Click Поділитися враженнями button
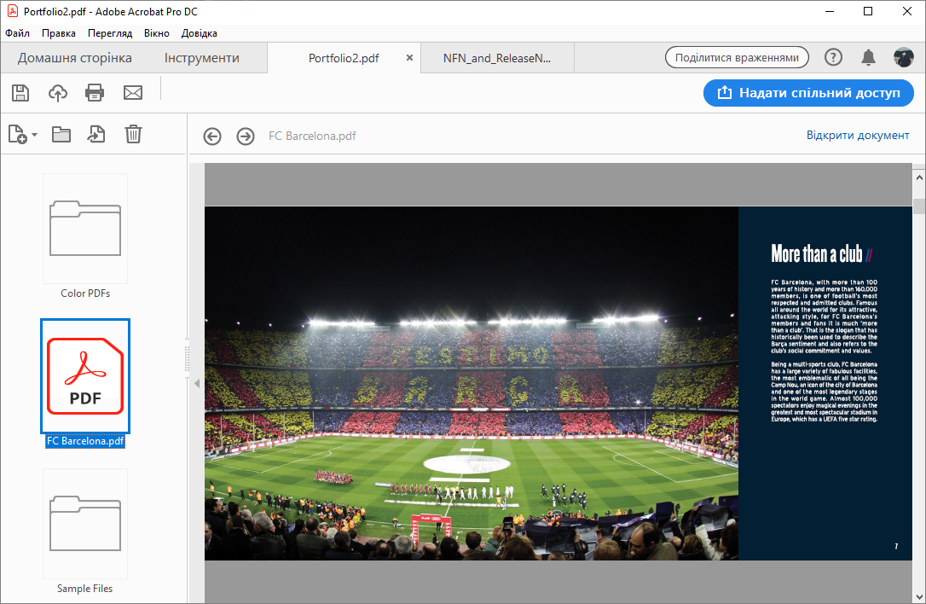This screenshot has width=926, height=604. [737, 57]
